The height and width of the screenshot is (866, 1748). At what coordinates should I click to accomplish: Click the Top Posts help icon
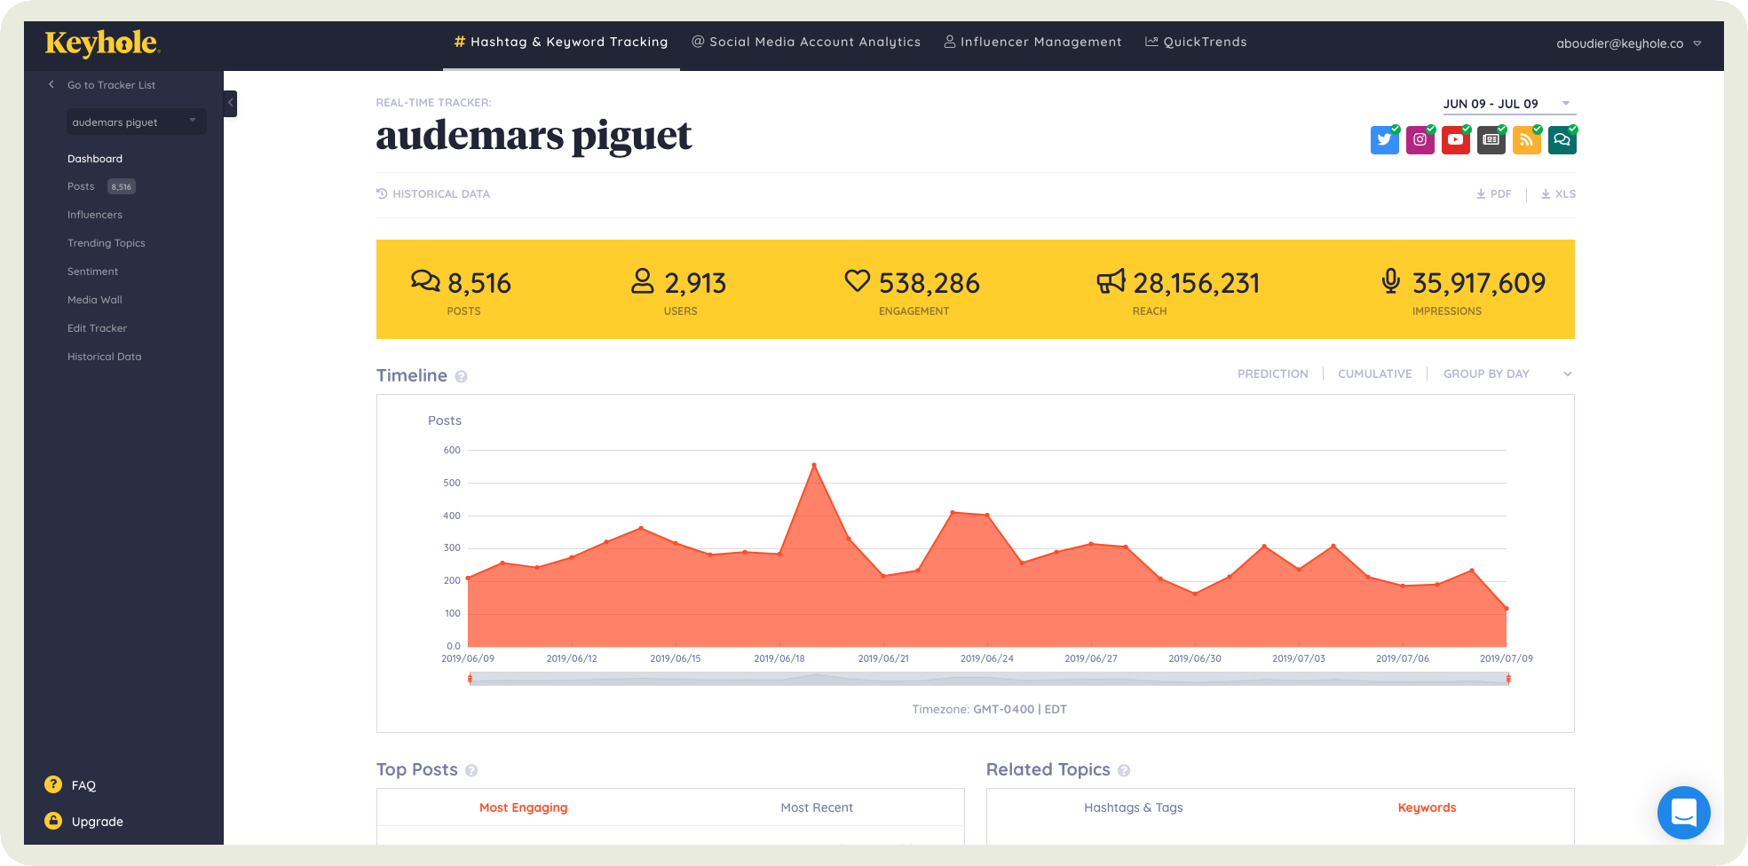coord(471,771)
